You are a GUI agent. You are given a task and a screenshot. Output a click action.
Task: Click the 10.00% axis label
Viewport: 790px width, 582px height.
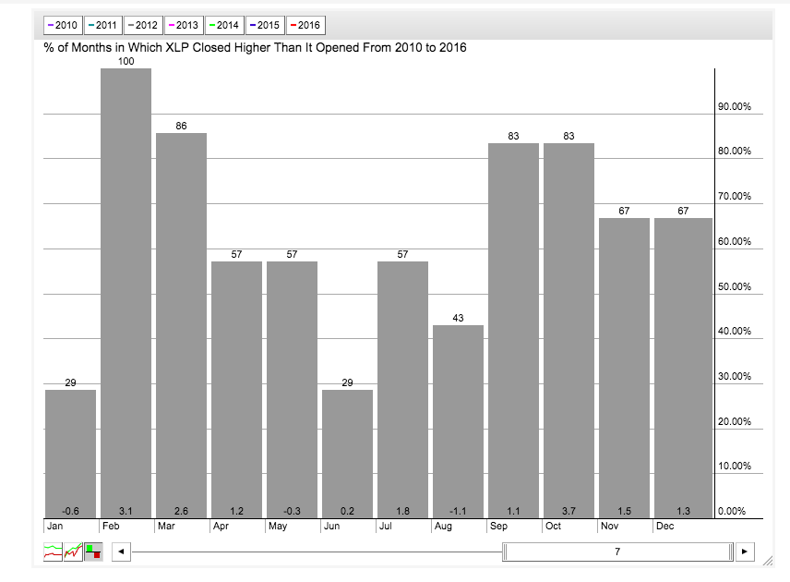(x=734, y=466)
